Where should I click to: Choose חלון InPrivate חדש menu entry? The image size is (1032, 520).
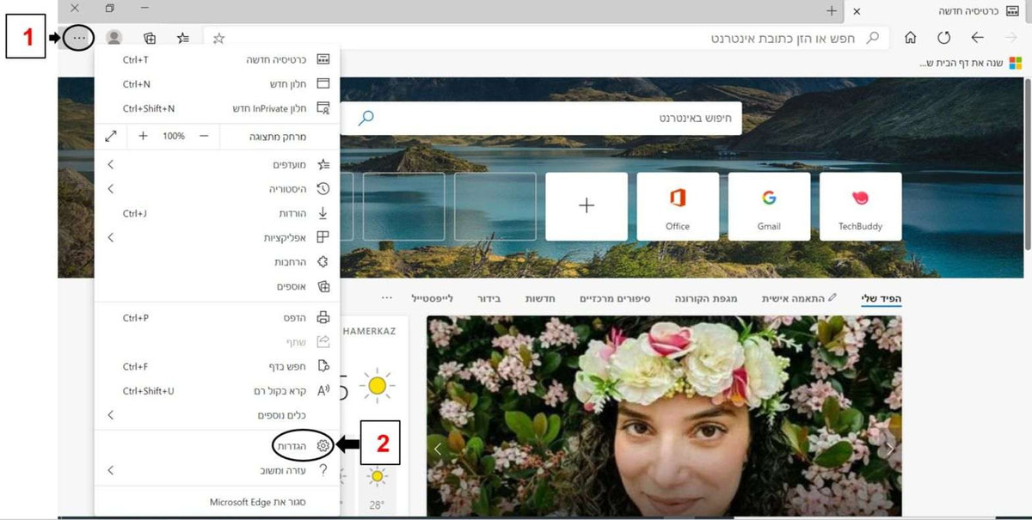pyautogui.click(x=217, y=108)
